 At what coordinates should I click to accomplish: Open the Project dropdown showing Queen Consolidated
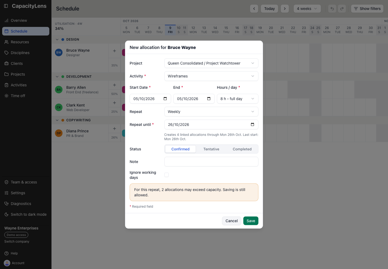(211, 63)
